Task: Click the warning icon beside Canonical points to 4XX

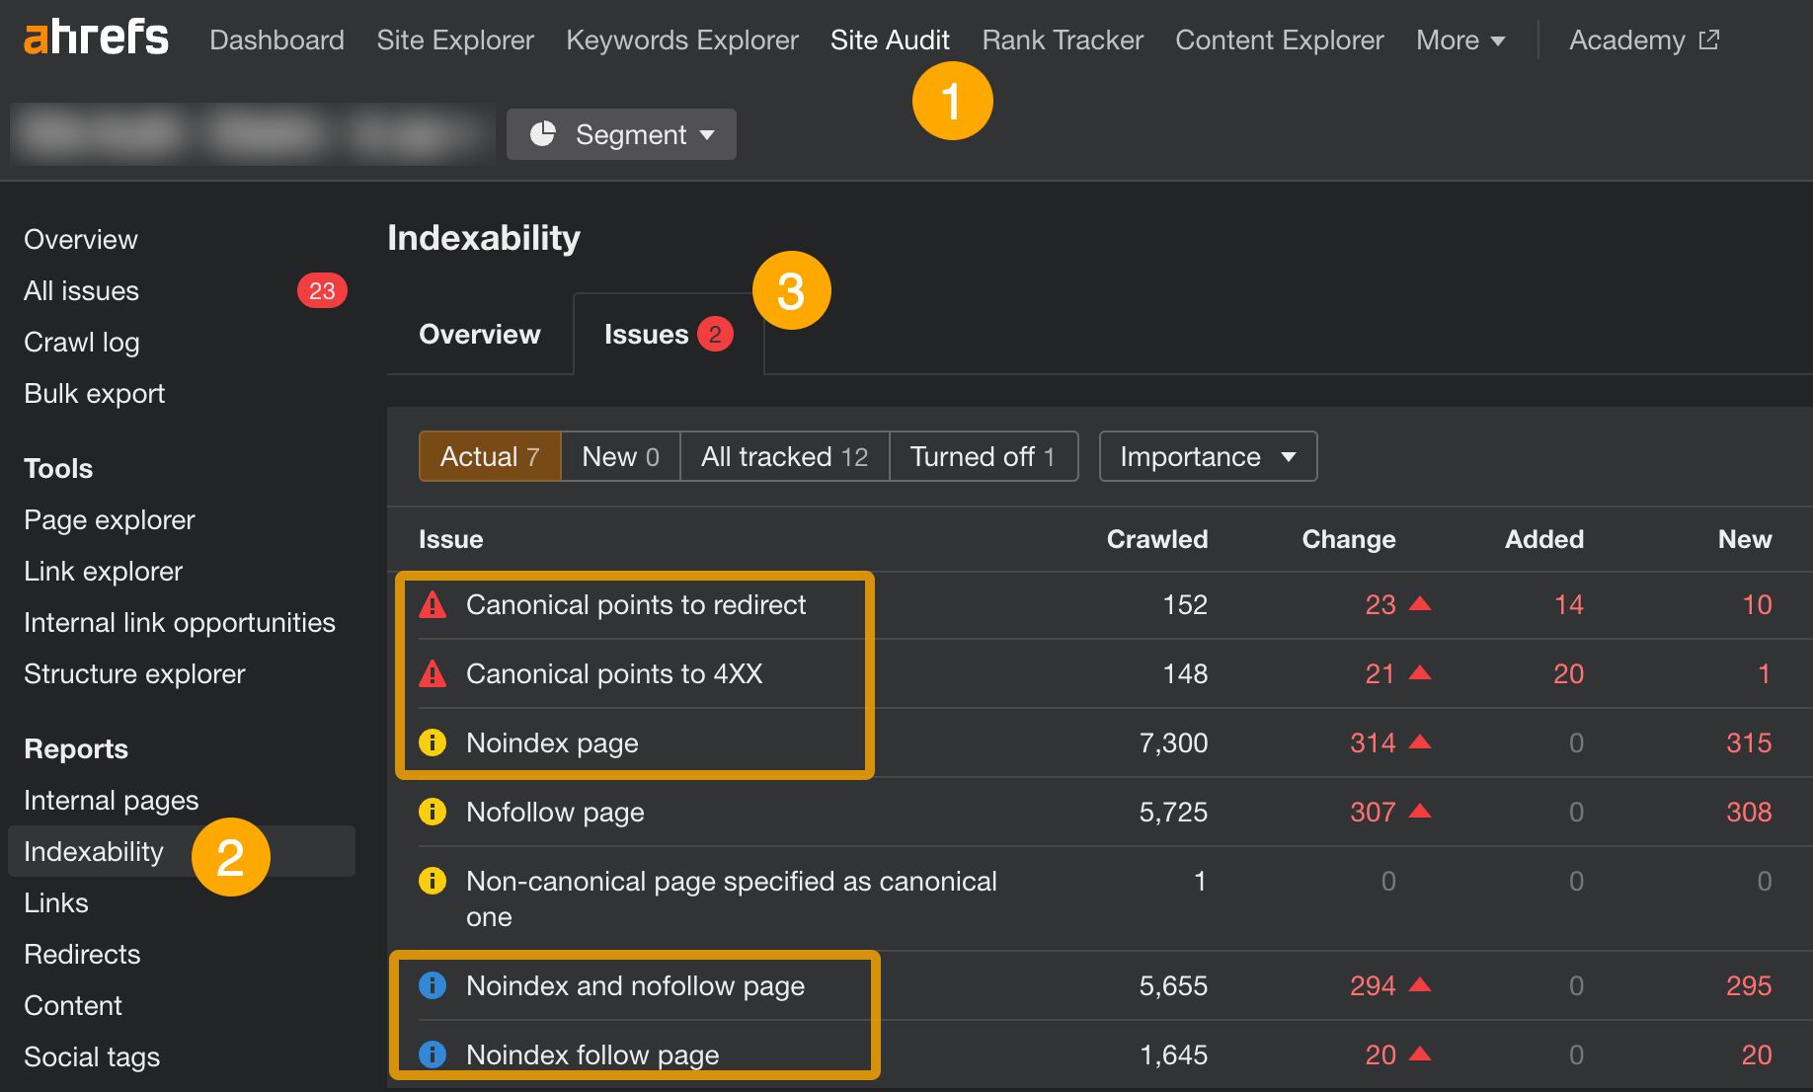Action: coord(433,673)
